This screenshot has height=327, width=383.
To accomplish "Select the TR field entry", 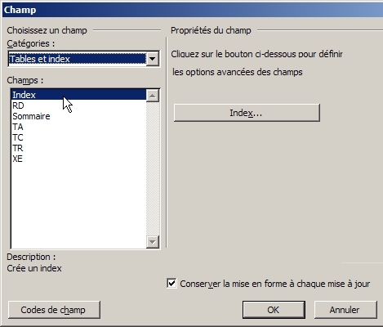I will click(x=78, y=148).
